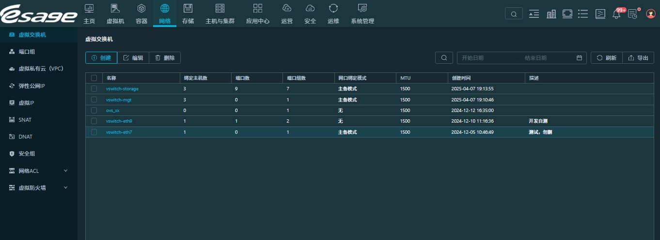
Task: Toggle the select-all checkbox in table header
Action: (x=94, y=78)
